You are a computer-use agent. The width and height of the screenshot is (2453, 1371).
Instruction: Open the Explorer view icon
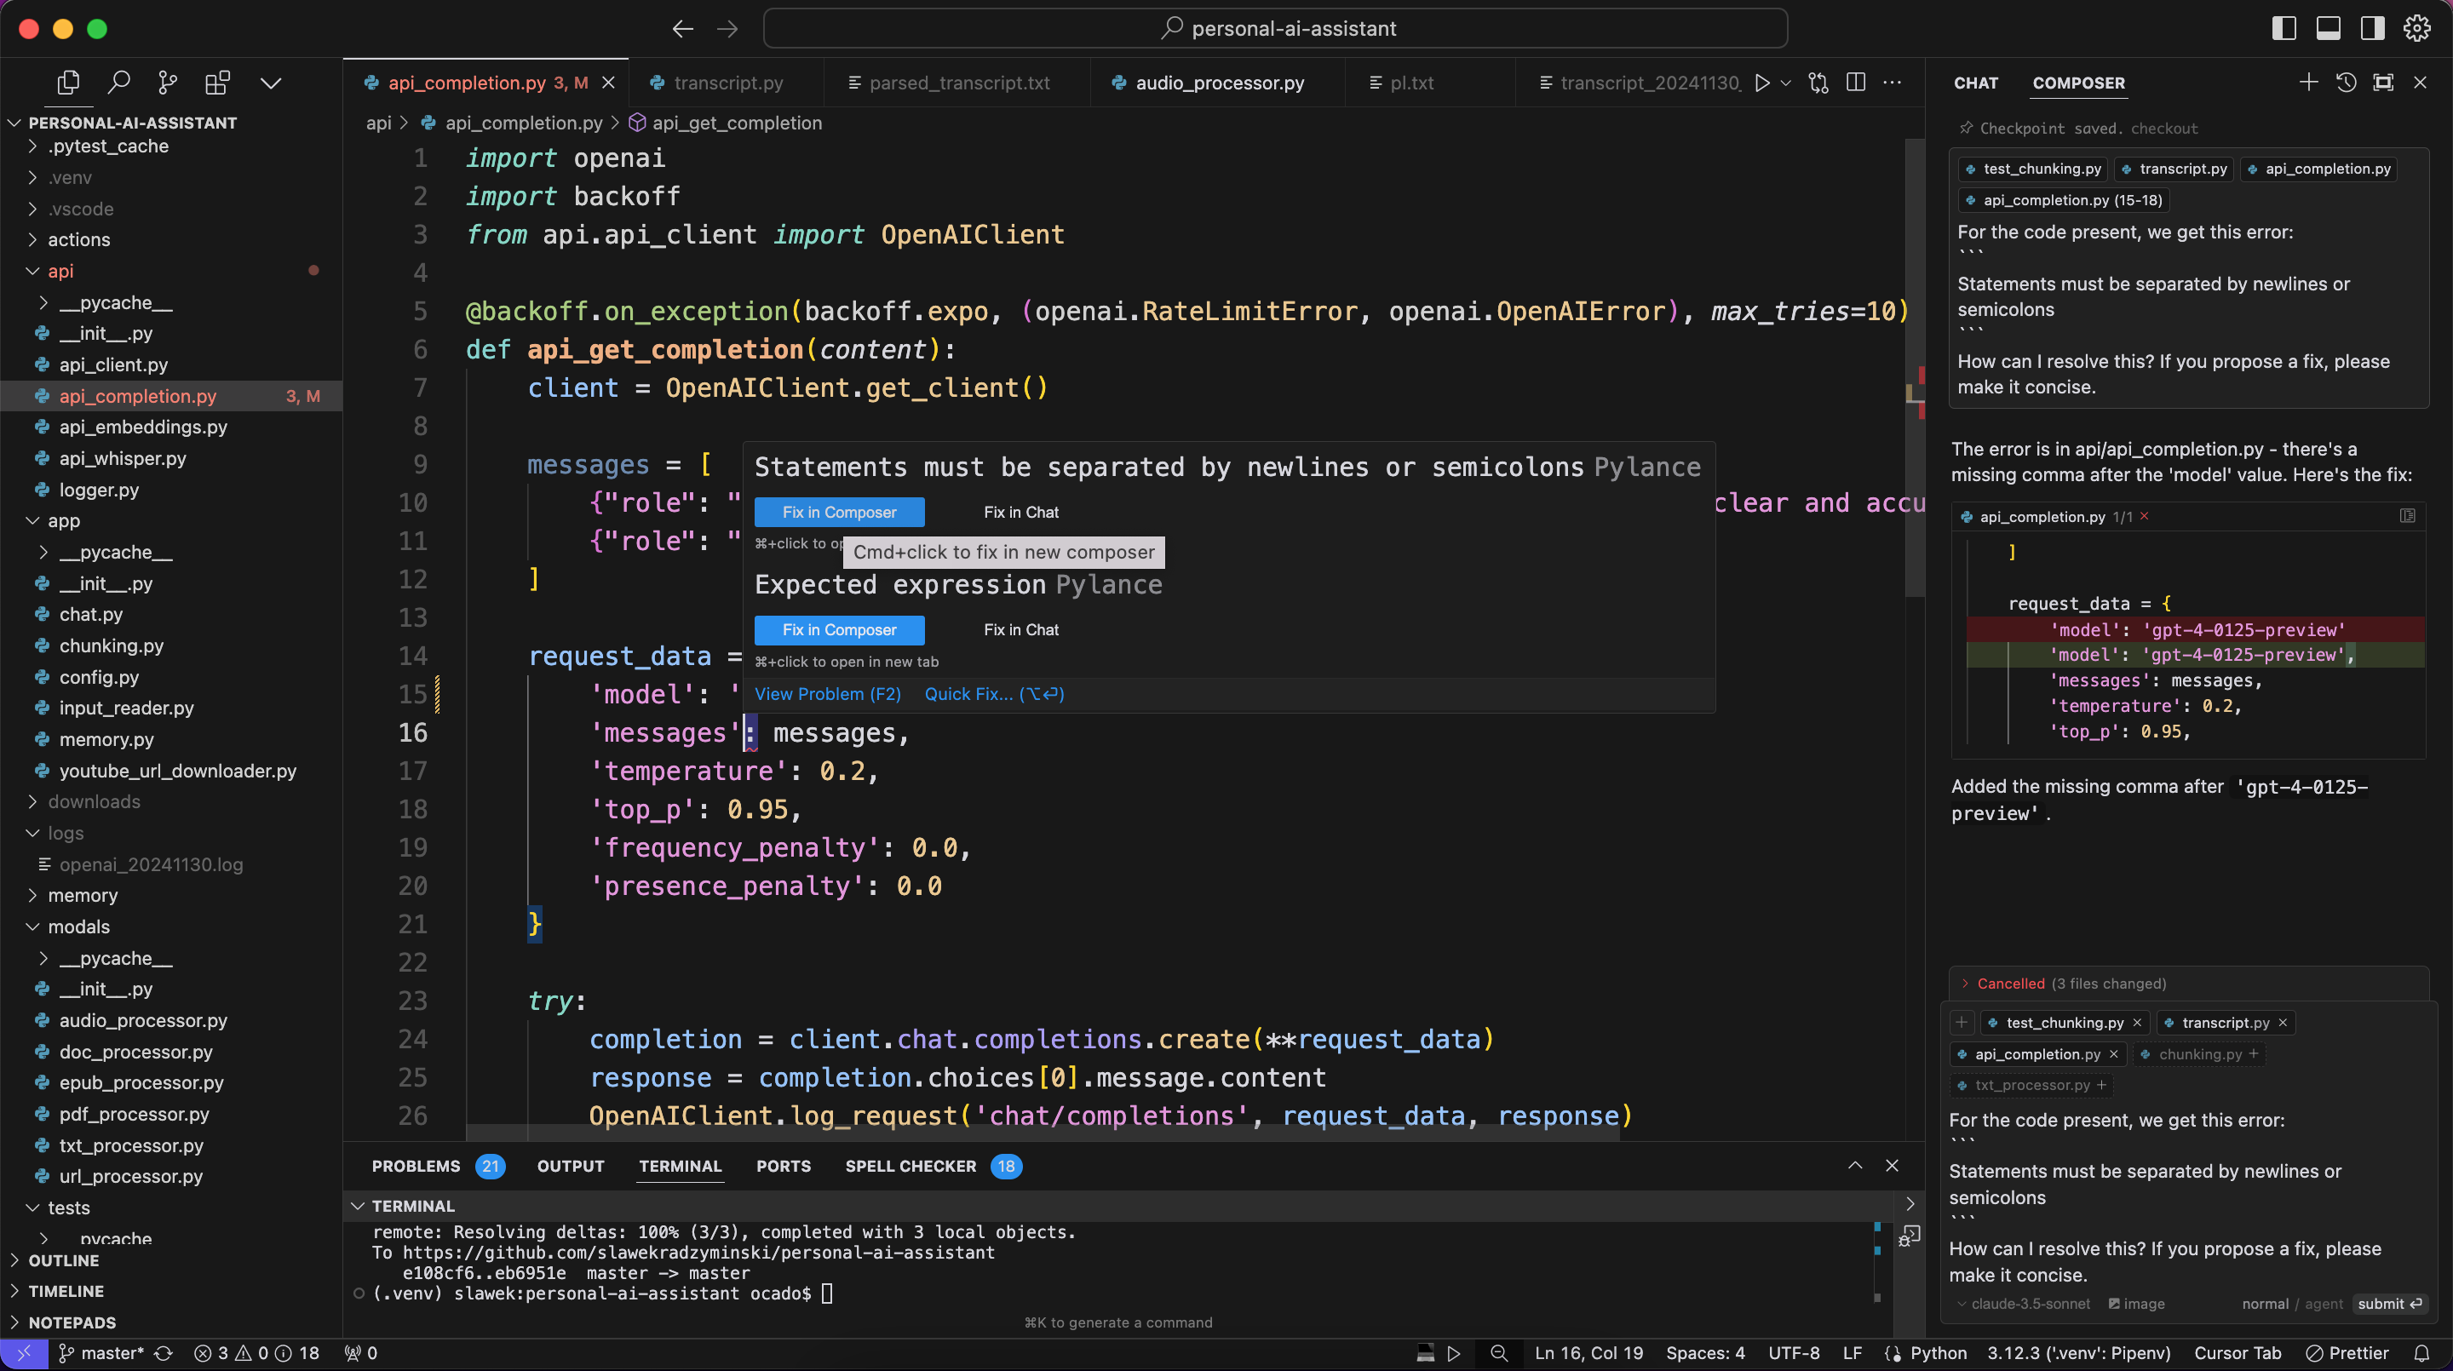[x=68, y=83]
